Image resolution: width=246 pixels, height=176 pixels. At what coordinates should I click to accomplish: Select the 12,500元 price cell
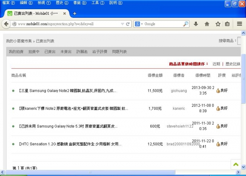click(x=155, y=144)
